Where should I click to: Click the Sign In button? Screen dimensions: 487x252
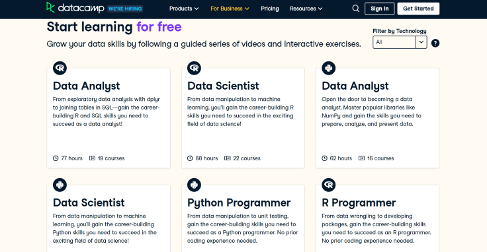tap(380, 9)
